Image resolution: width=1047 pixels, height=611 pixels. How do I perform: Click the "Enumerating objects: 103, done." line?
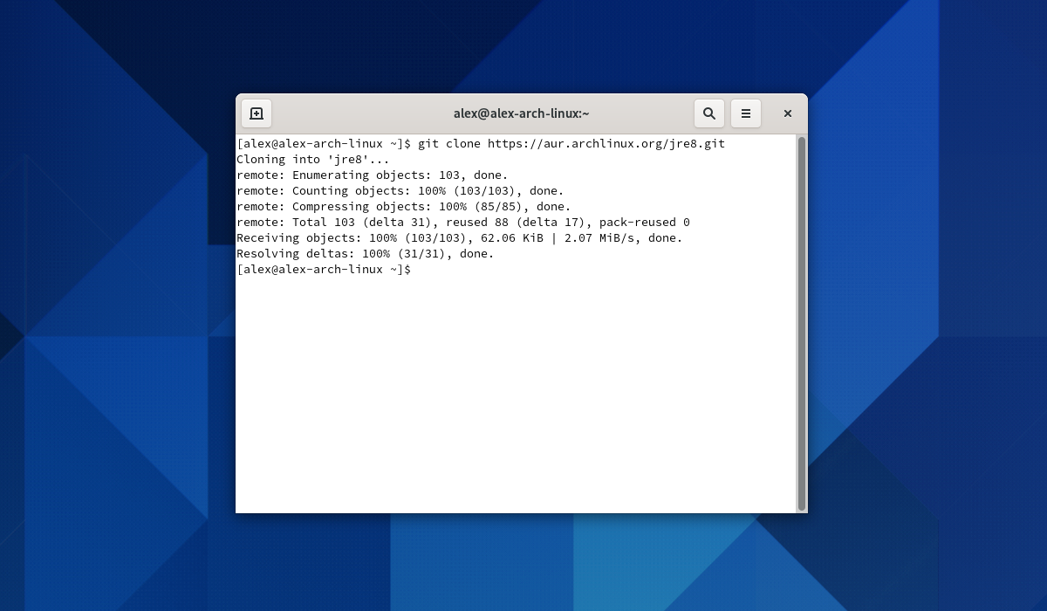click(373, 175)
